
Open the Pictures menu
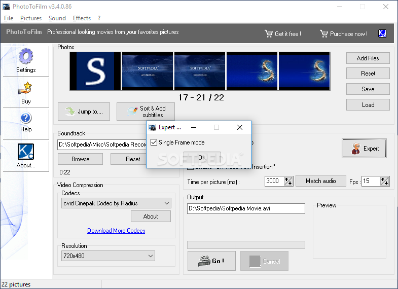[x=31, y=18]
